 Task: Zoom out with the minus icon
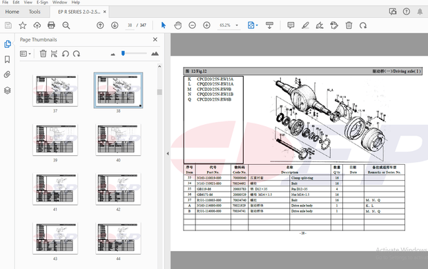192,26
